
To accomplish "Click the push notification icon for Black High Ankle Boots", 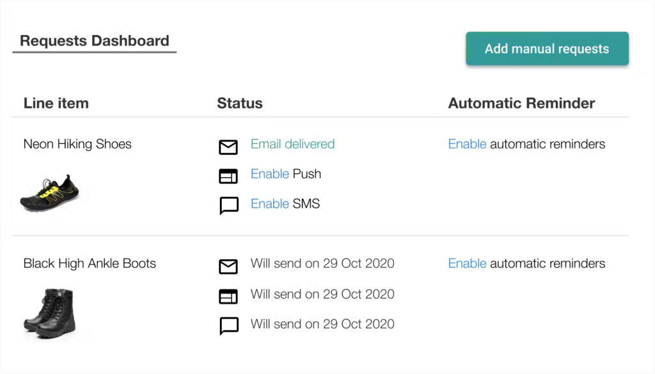I will [x=228, y=296].
